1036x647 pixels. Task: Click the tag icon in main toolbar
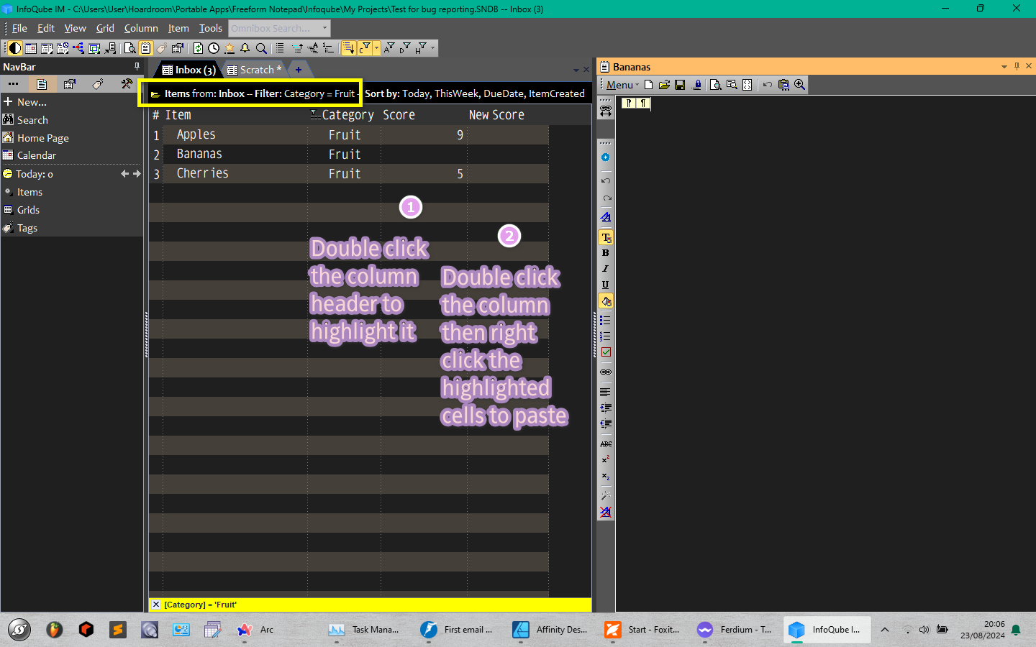click(162, 48)
